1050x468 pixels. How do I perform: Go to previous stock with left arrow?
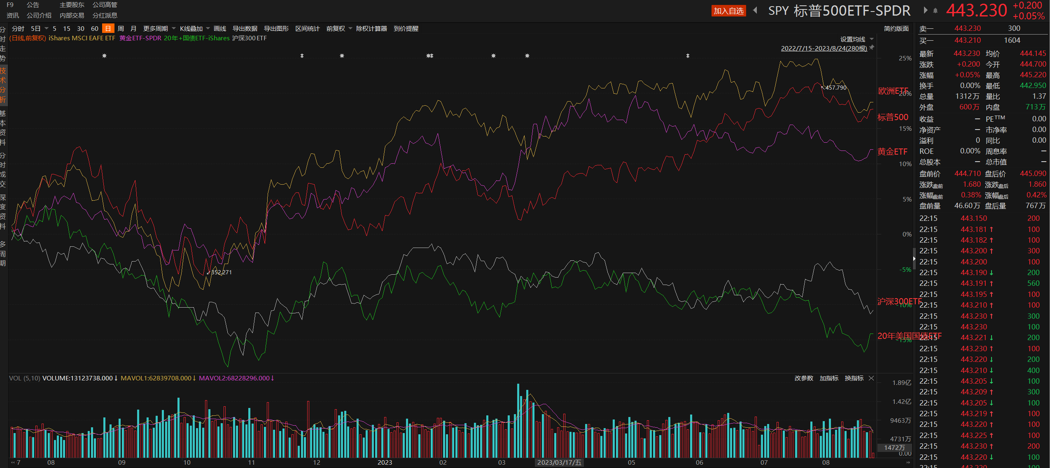coord(755,10)
